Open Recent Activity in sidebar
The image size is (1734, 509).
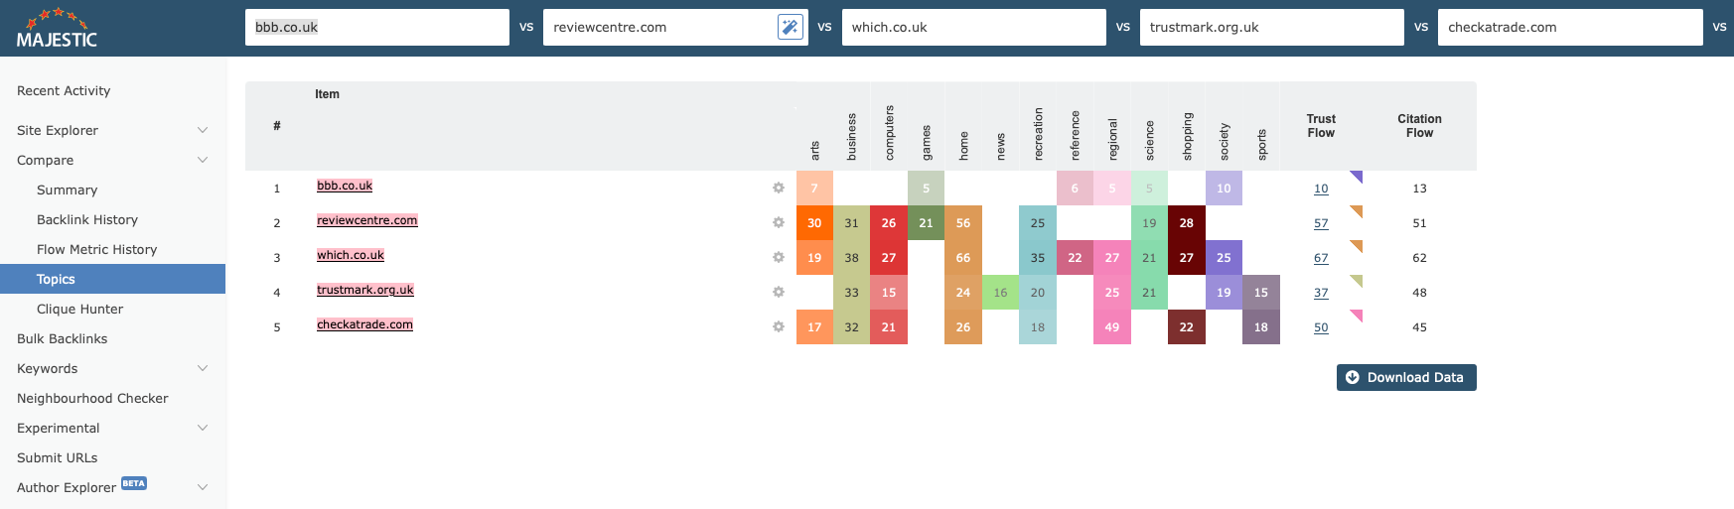[64, 90]
